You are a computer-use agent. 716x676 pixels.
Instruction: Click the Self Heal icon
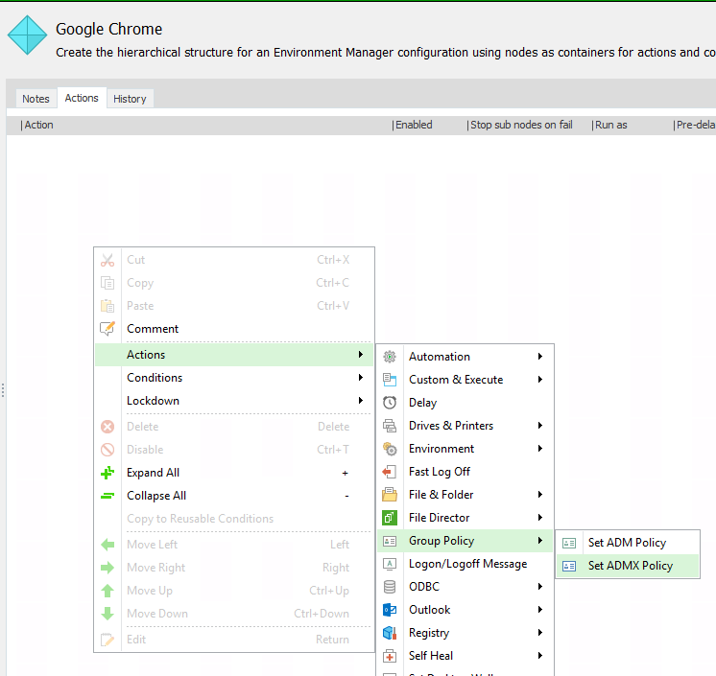(390, 656)
